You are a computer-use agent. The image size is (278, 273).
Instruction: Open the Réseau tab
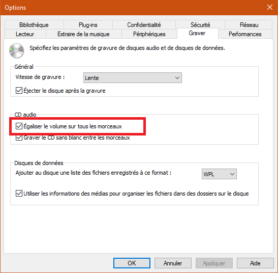[249, 25]
